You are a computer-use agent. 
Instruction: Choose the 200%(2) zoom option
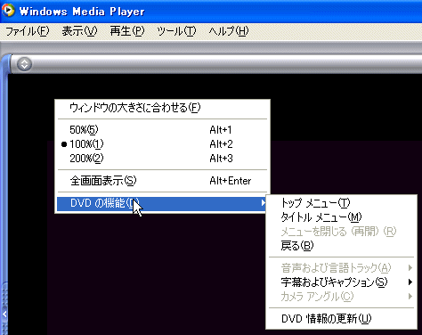tap(162, 159)
